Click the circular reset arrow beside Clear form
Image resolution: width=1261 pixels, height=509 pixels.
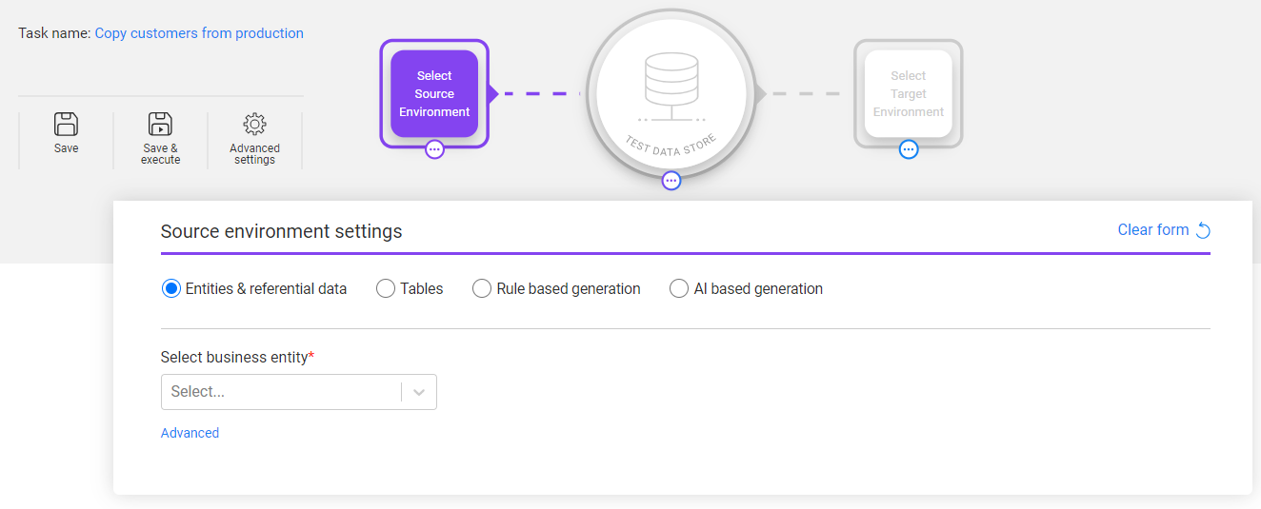[x=1203, y=230]
